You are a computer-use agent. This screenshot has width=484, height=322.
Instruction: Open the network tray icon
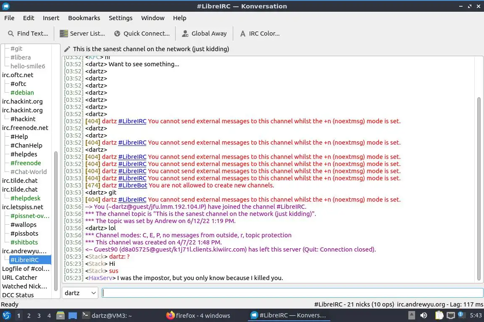coord(451,316)
